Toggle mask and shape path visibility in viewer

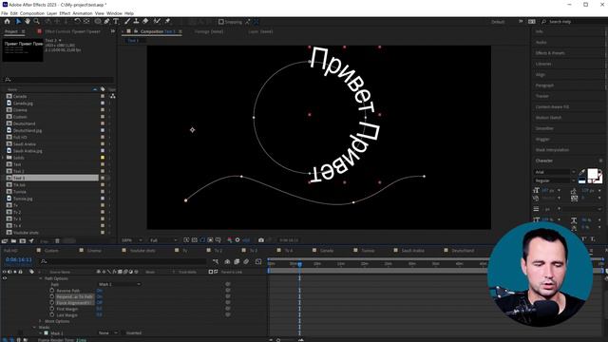(x=202, y=240)
